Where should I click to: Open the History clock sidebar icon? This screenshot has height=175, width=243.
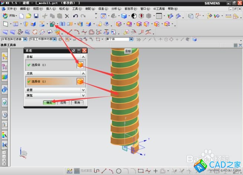coord(5,115)
